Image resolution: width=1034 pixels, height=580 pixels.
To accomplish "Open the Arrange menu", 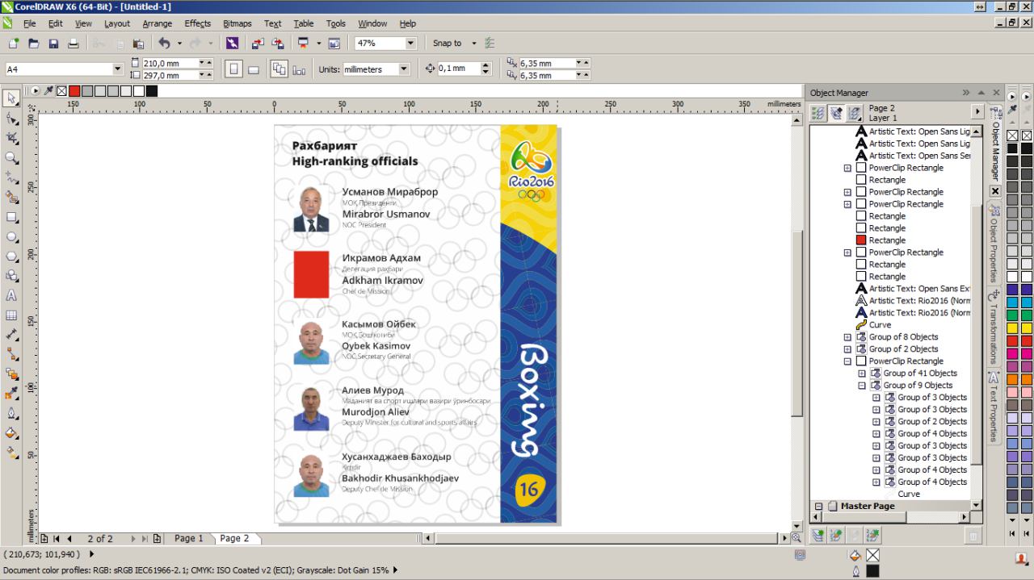I will coord(158,23).
